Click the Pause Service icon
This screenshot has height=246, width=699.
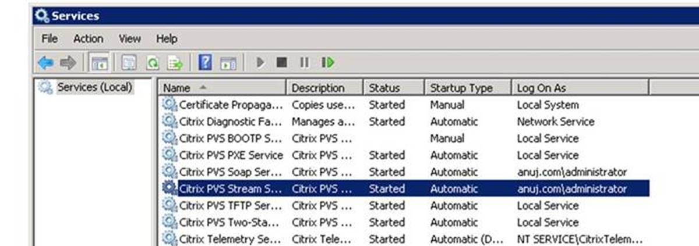pyautogui.click(x=304, y=62)
